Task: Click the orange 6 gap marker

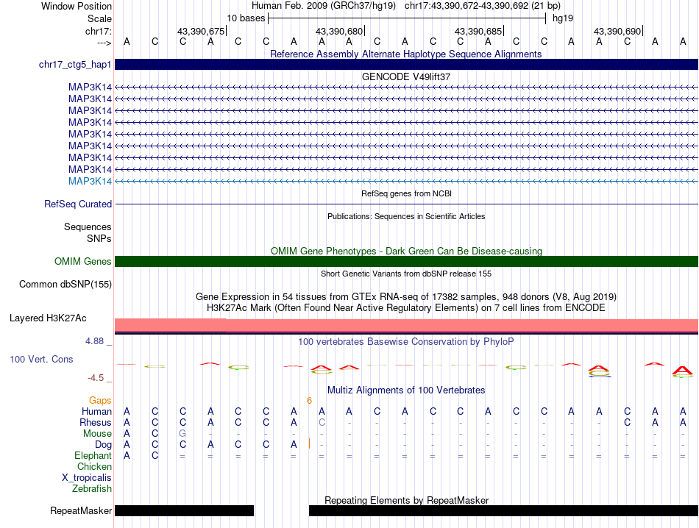Action: tap(309, 401)
